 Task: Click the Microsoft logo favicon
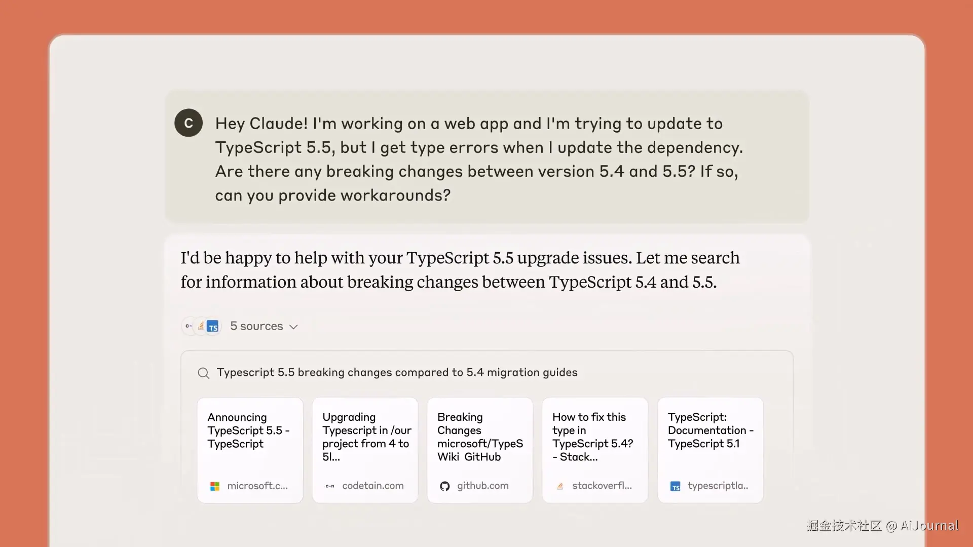(215, 486)
